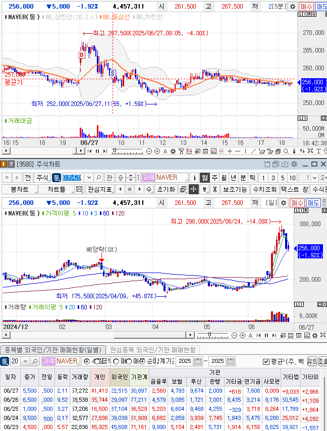Expand the toolbar with the double-chevron right button

point(7,178)
